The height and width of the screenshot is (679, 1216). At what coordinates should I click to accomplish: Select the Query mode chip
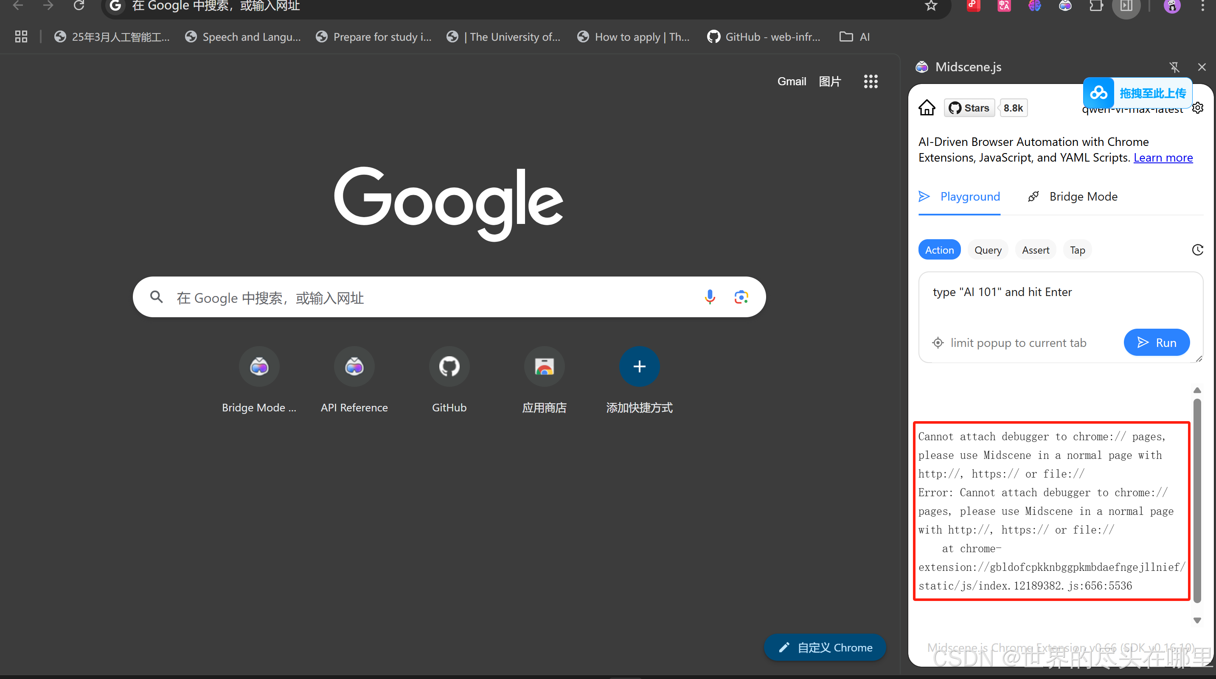pyautogui.click(x=988, y=250)
